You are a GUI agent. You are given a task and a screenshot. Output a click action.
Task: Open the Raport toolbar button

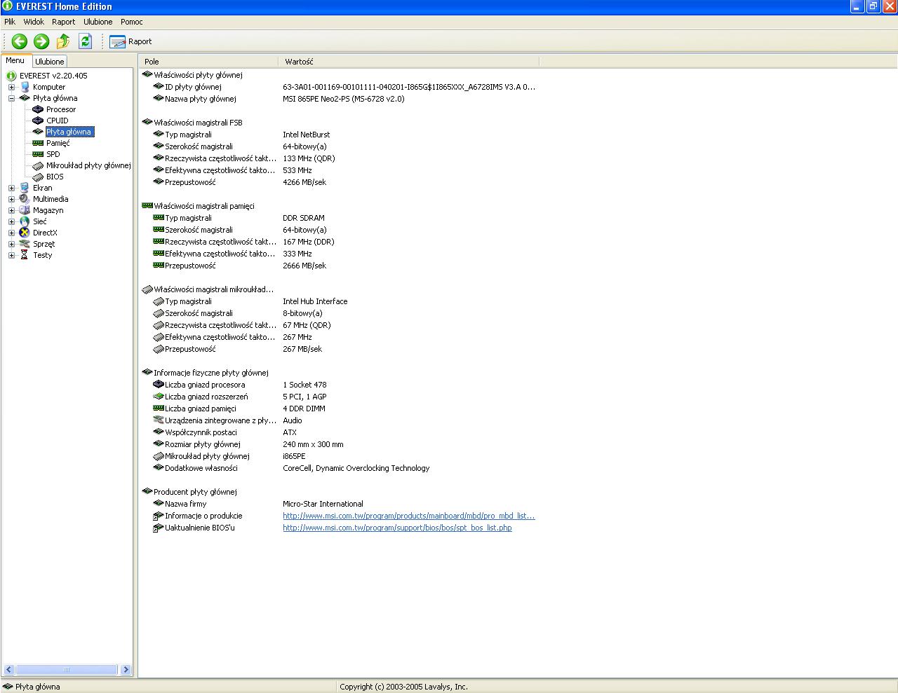click(x=130, y=41)
